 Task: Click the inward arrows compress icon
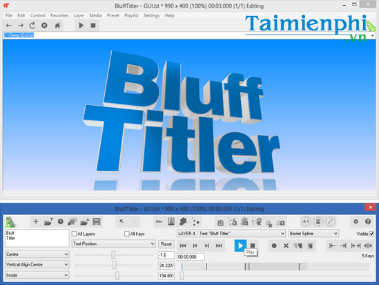tap(368, 246)
